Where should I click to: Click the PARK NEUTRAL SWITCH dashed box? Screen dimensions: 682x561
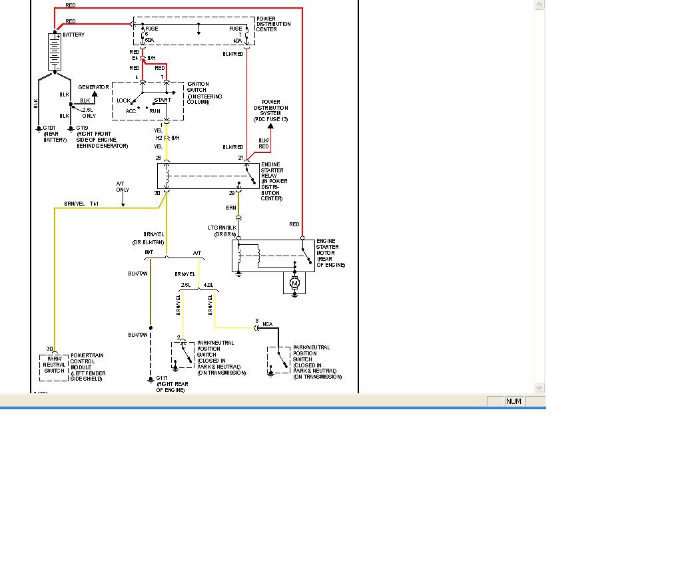point(54,367)
